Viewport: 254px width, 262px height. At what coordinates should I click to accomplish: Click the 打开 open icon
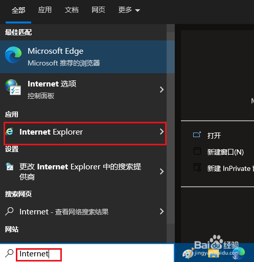point(197,135)
